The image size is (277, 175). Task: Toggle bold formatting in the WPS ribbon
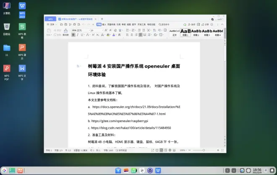point(73,35)
